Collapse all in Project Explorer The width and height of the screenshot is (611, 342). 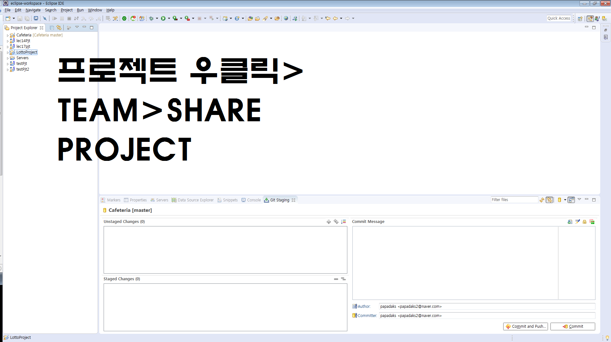click(52, 28)
